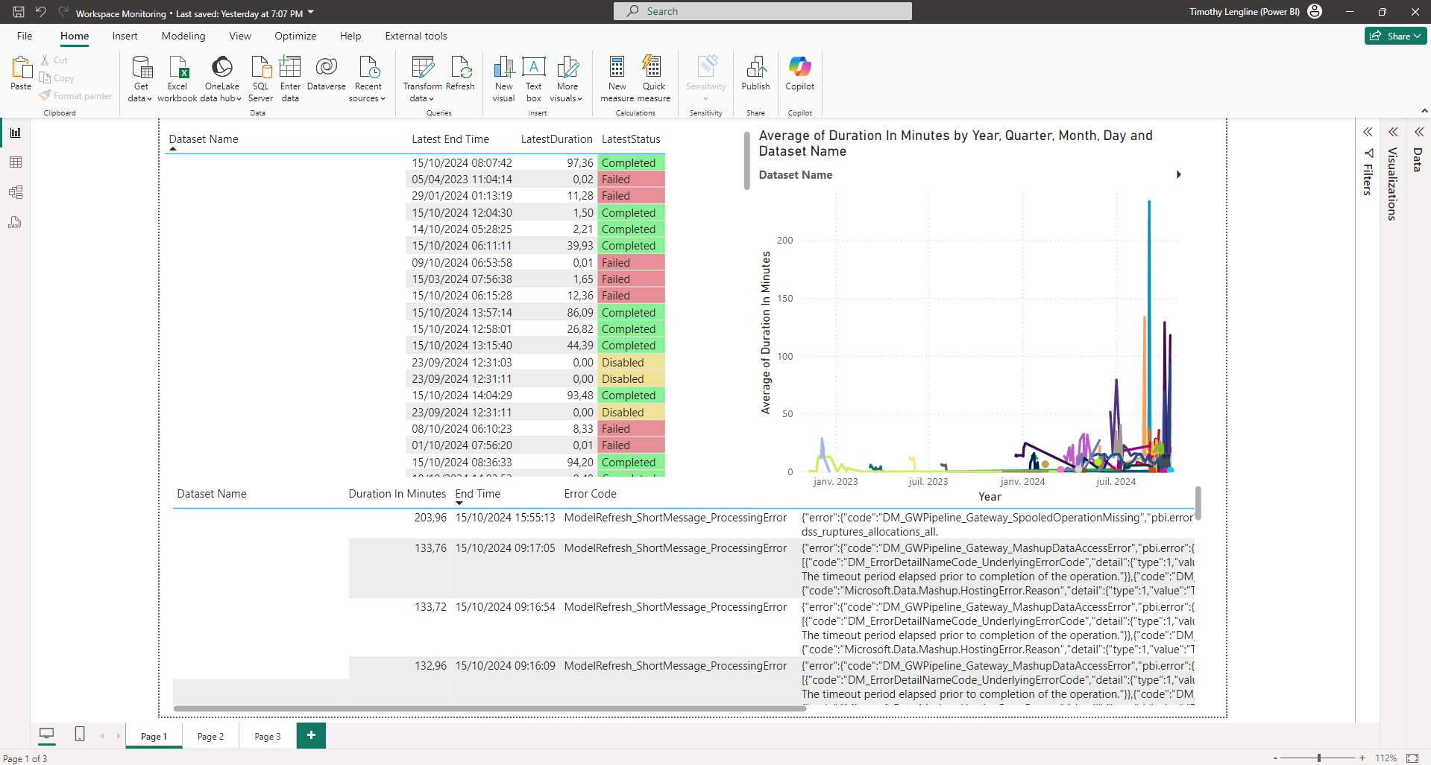Screen dimensions: 1431x765
Task: Select the 203,96 duration value
Action: click(x=430, y=518)
